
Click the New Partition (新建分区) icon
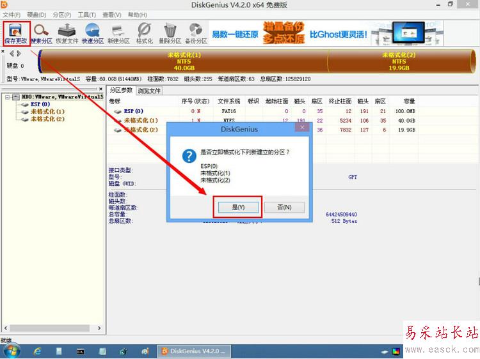point(118,34)
